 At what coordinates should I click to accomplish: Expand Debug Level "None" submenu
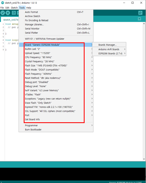pos(56,86)
